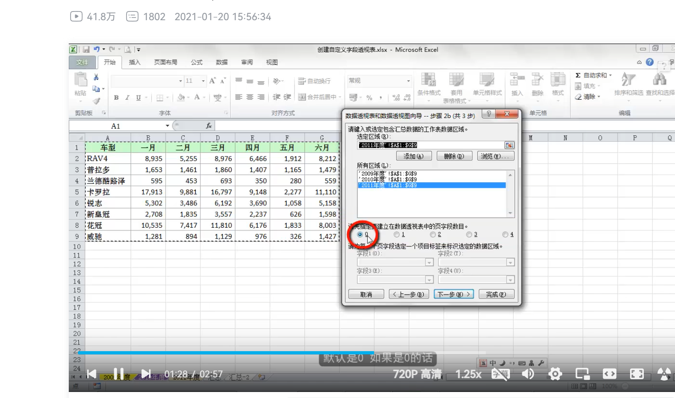Switch to the 插入 ribbon tab
Viewport: 675px width, 398px height.
pyautogui.click(x=135, y=62)
